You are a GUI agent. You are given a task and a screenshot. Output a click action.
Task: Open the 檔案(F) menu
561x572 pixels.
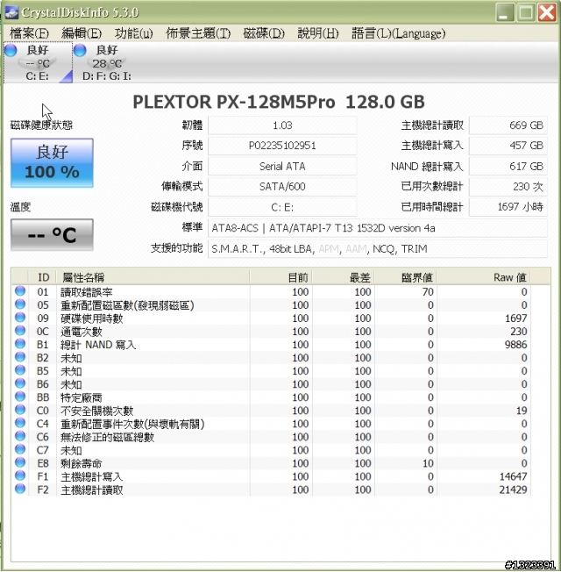[x=29, y=33]
